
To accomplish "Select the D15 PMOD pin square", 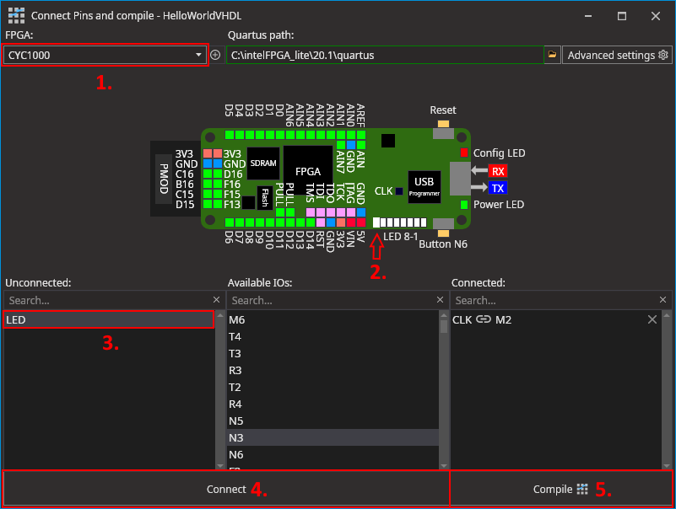I will 208,204.
